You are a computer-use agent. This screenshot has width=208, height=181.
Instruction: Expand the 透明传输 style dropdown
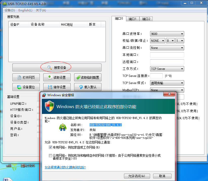[x=167, y=83]
